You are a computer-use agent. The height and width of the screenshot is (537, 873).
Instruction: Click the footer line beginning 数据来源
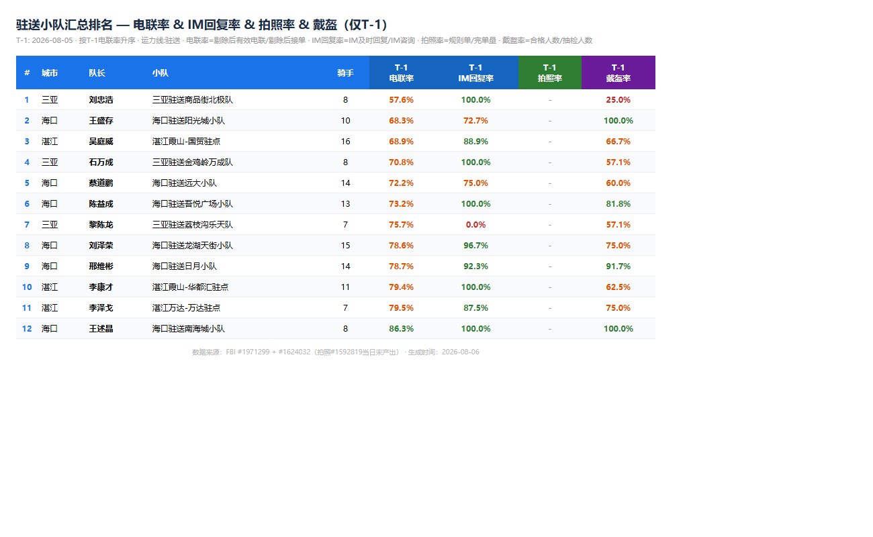coord(336,352)
